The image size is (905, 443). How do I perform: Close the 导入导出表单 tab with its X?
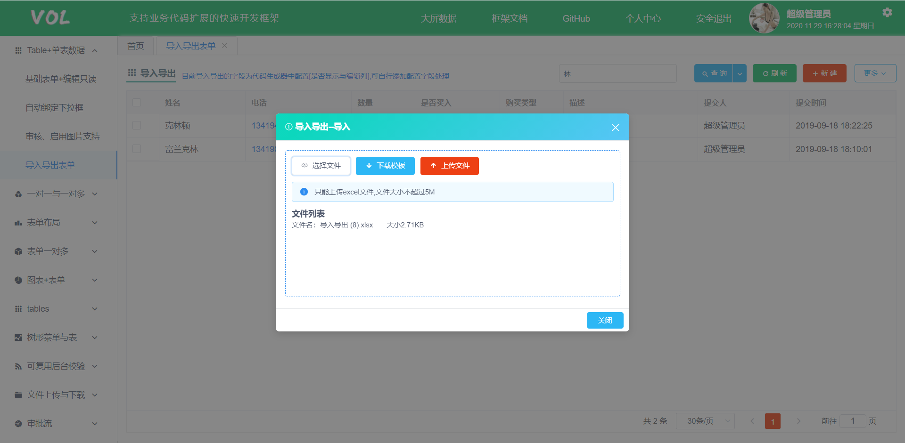click(x=225, y=46)
